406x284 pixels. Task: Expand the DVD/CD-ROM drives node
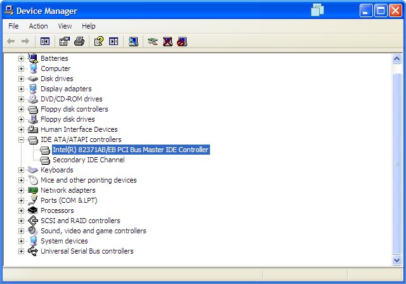tap(21, 99)
